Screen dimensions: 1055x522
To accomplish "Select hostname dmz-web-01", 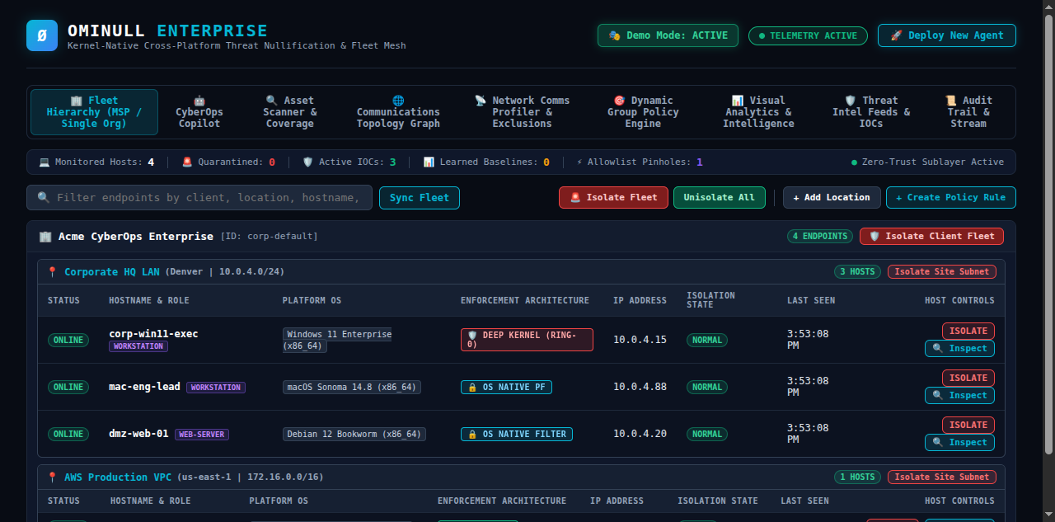I will coord(138,434).
